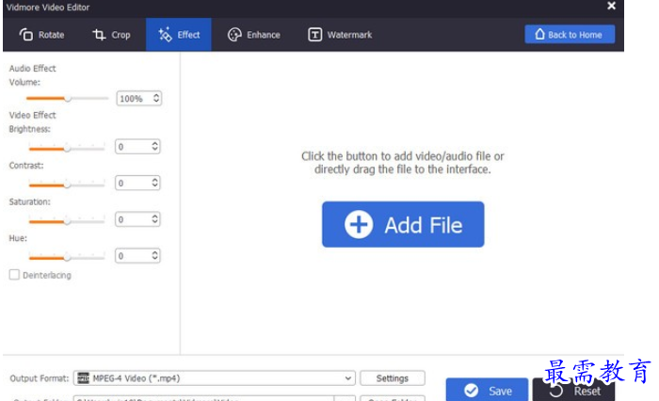Open the Rotate tab
Image resolution: width=659 pixels, height=401 pixels.
[41, 35]
